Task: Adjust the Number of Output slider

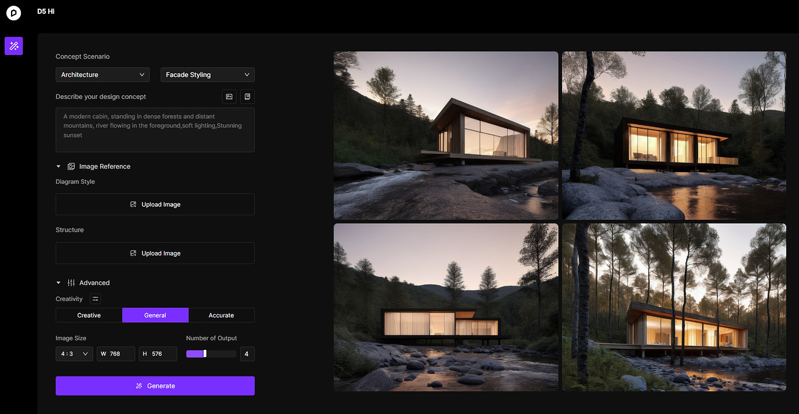Action: click(x=206, y=353)
